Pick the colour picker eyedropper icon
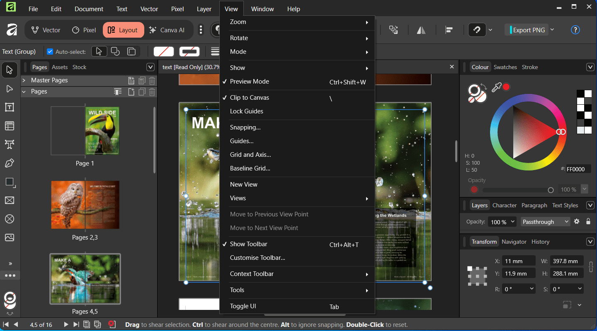597x331 pixels. point(496,87)
